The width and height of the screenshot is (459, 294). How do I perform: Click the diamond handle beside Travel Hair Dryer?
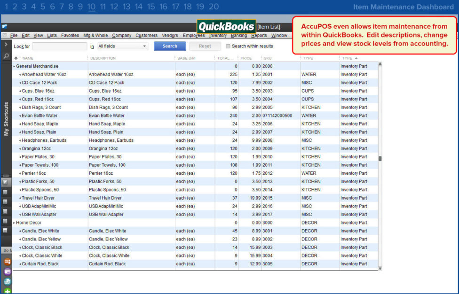coord(20,198)
